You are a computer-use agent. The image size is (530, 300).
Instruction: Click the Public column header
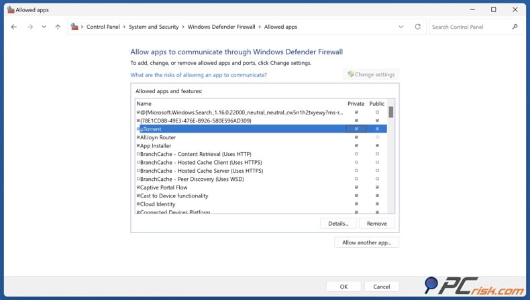377,104
